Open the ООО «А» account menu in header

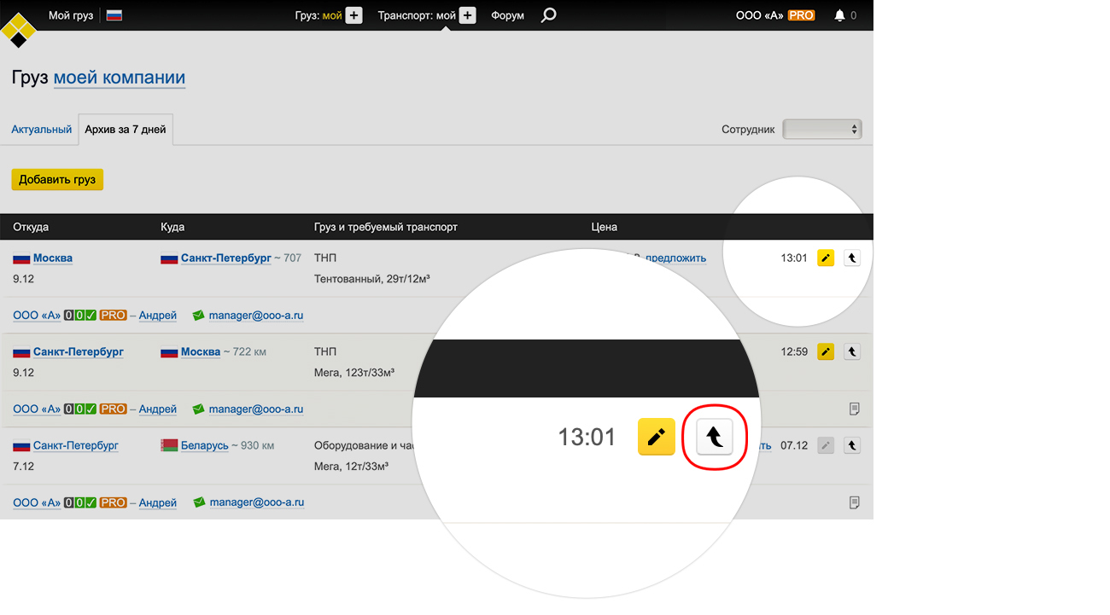760,15
